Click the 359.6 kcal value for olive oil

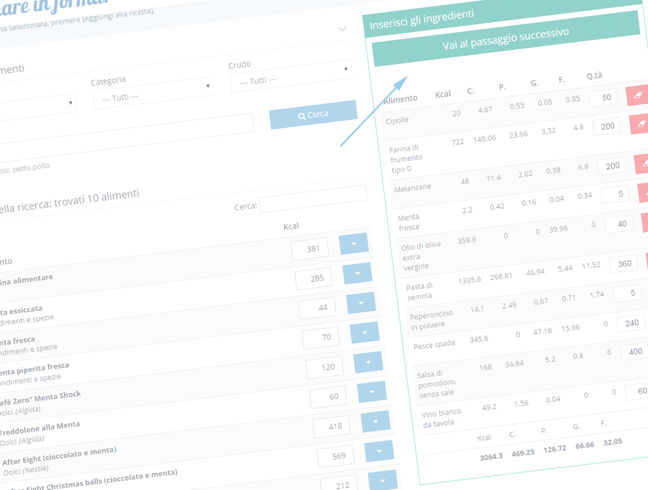pyautogui.click(x=466, y=240)
